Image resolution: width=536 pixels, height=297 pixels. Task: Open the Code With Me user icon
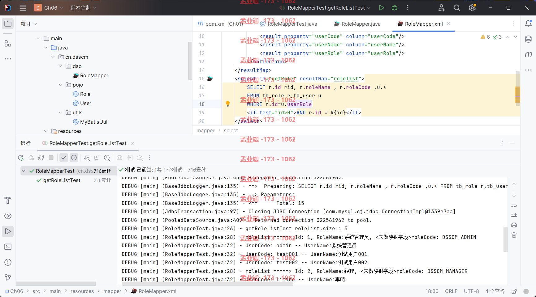pos(442,8)
